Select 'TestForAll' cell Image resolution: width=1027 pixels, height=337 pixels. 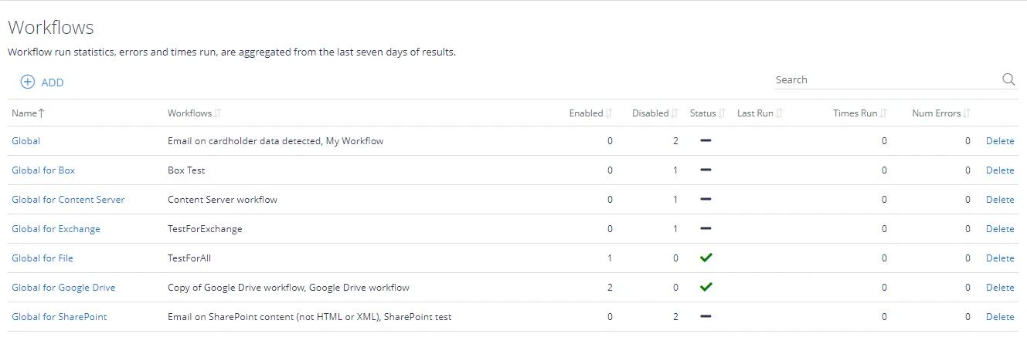click(x=189, y=258)
